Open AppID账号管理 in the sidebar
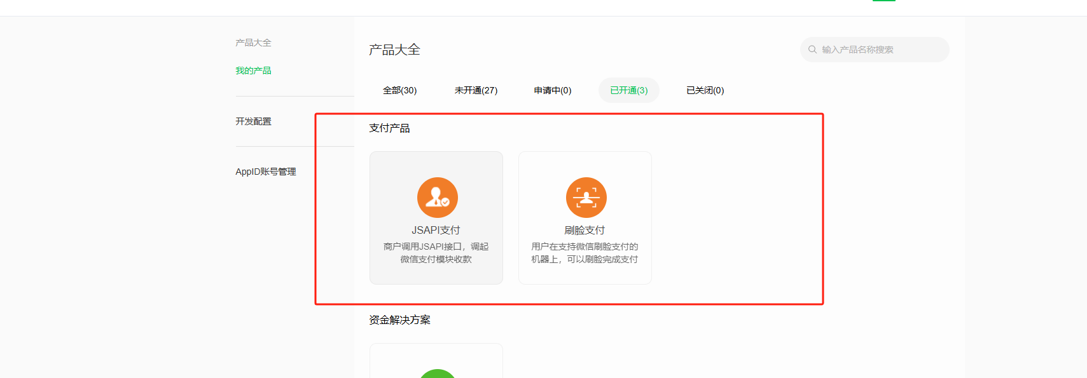The width and height of the screenshot is (1087, 378). pos(266,172)
